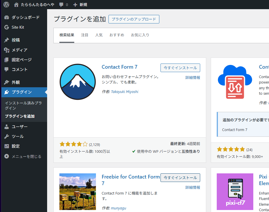Click the Pages icon in sidebar
The height and width of the screenshot is (212, 269).
click(x=7, y=60)
